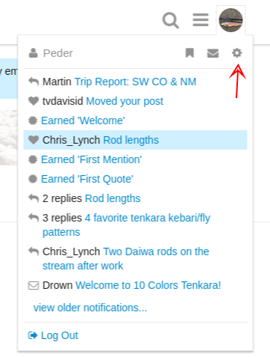View the Earned 'First Quote' badge
Image resolution: width=270 pixels, height=357 pixels.
[136, 179]
